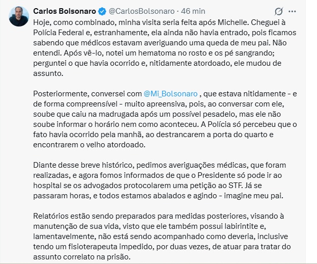Image resolution: width=317 pixels, height=264 pixels.
Task: Click Carlos Bolsonaro's profile avatar photo
Action: click(x=18, y=16)
